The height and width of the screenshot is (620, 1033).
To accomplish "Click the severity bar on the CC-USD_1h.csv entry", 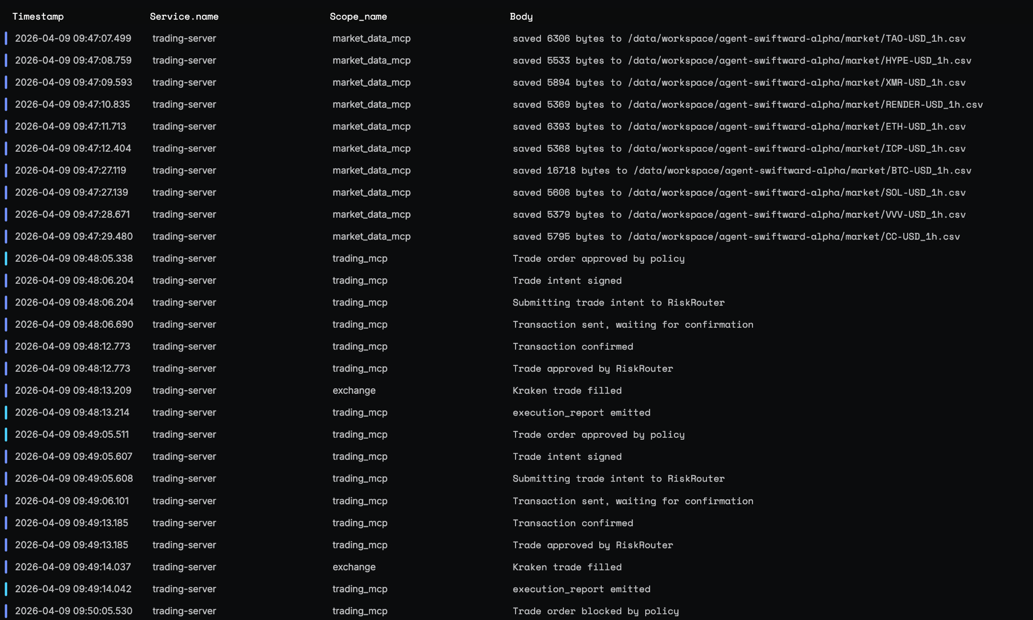I will point(6,236).
